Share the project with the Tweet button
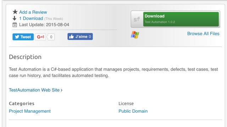227x127 pixels. coord(23,37)
